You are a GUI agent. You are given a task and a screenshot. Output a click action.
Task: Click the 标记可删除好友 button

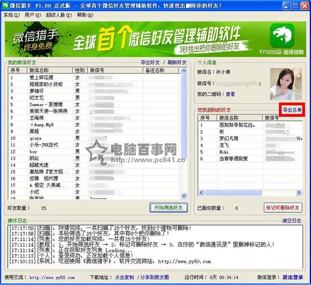coord(283,208)
